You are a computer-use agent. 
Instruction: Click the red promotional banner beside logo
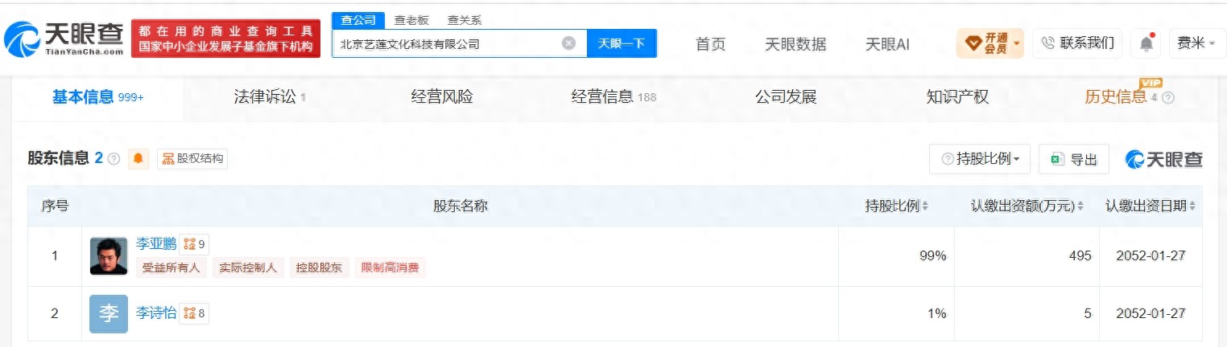(225, 39)
